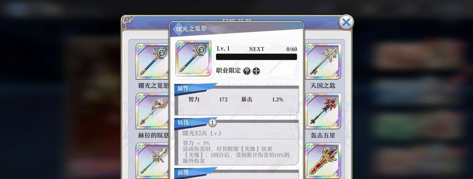Click the second class restriction cross icon
The height and width of the screenshot is (179, 473).
coord(256,71)
